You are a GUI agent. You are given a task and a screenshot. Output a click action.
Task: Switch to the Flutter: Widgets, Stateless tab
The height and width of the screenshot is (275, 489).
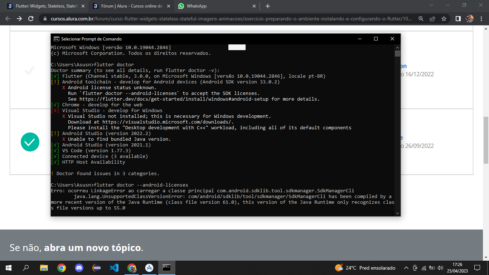pos(47,6)
